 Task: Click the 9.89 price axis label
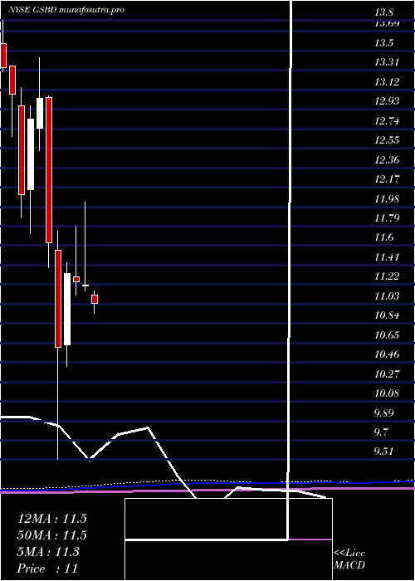(x=383, y=413)
